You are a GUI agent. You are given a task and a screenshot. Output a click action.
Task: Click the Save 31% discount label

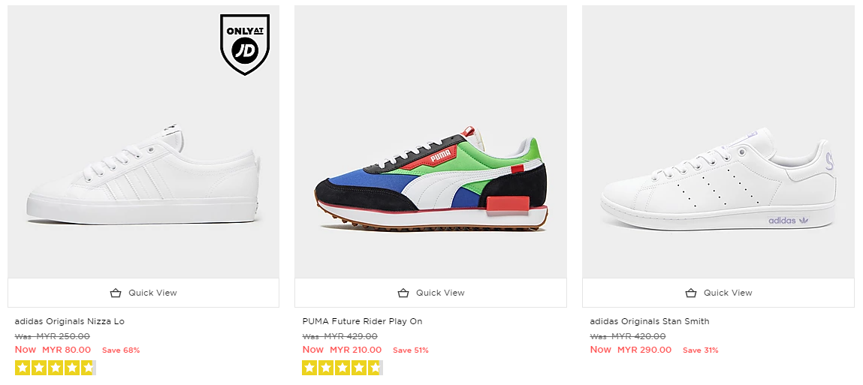[x=700, y=350]
